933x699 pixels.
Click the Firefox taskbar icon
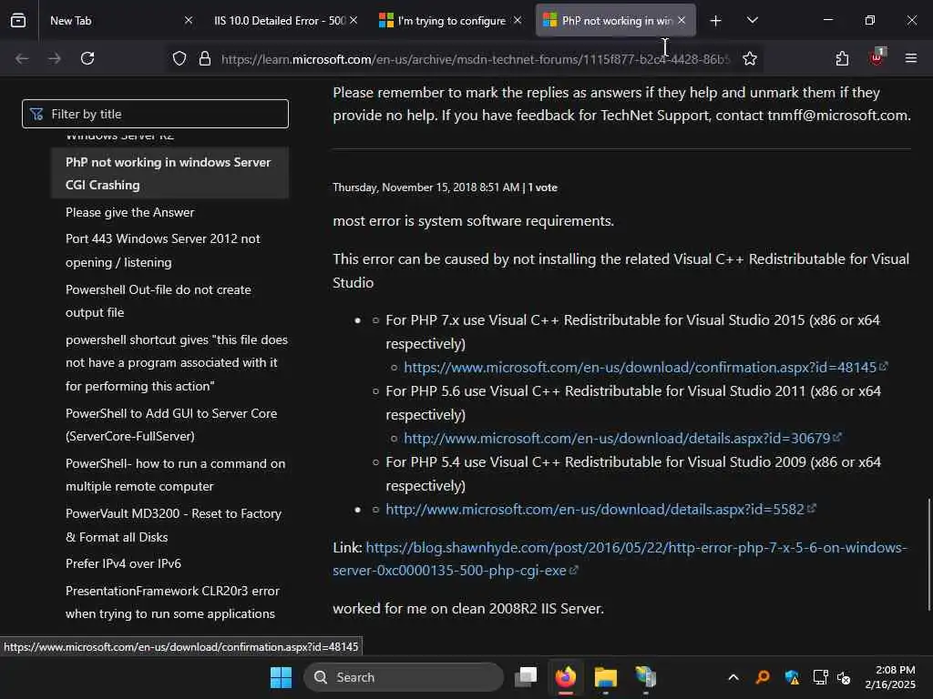565,677
